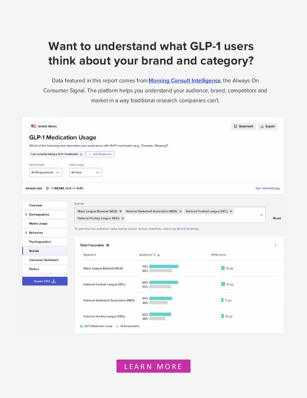The width and height of the screenshot is (307, 398).
Task: Bookmark this GLP-1 Medication Usage view
Action: (243, 126)
